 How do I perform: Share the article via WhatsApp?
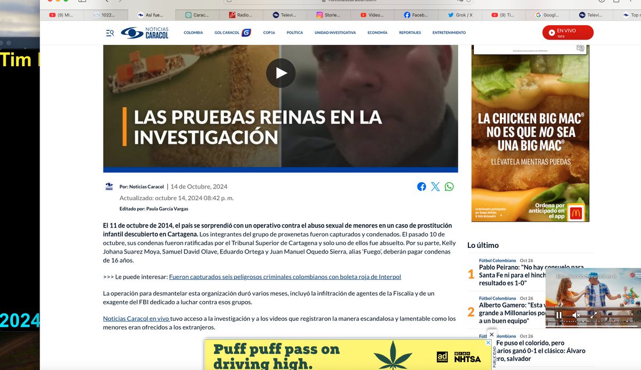(449, 186)
